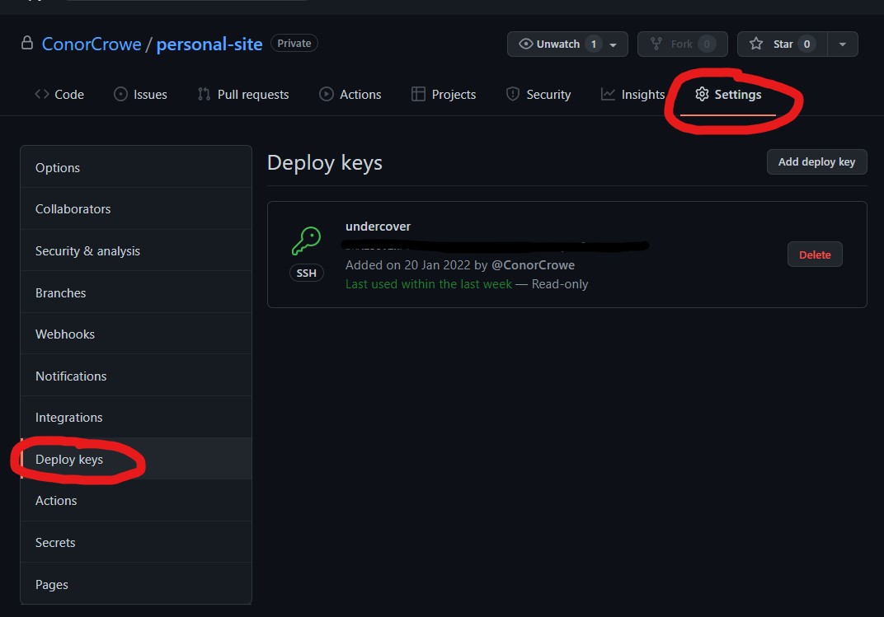The image size is (884, 617).
Task: Click the lock icon beside ConorCrowe
Action: [x=27, y=43]
